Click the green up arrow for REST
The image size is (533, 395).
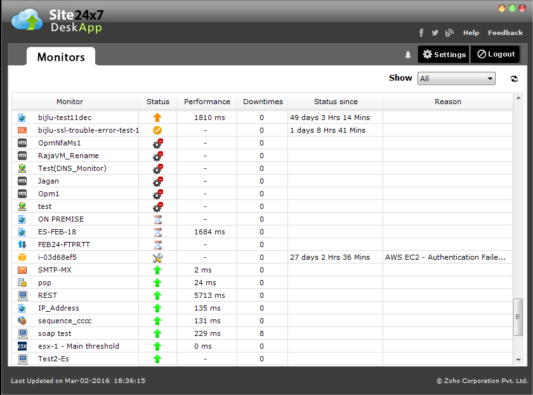157,295
